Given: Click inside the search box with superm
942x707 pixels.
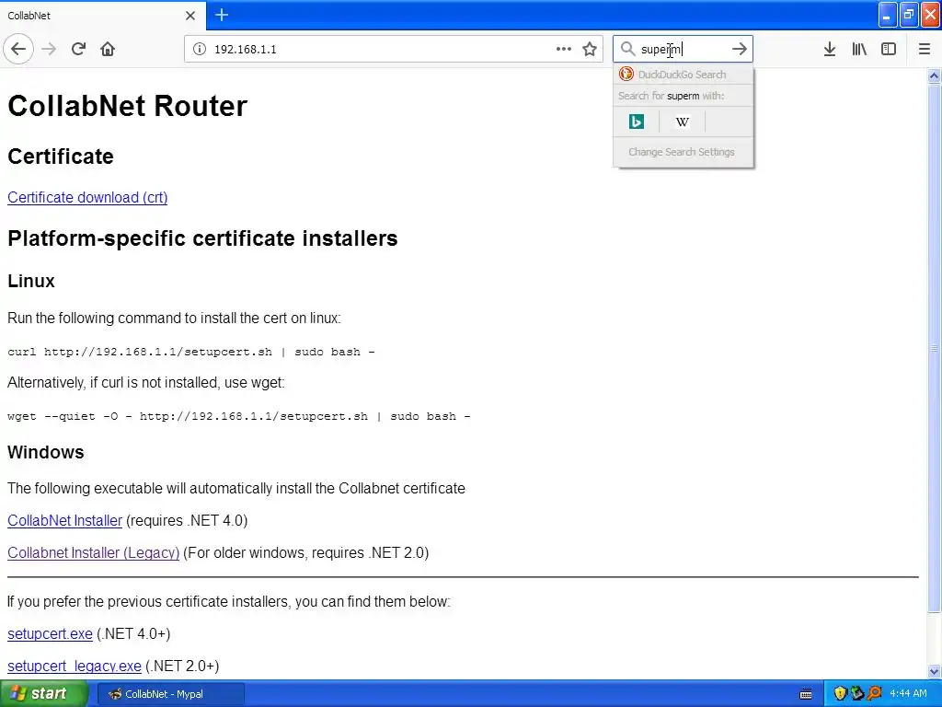Looking at the screenshot, I should coord(682,49).
